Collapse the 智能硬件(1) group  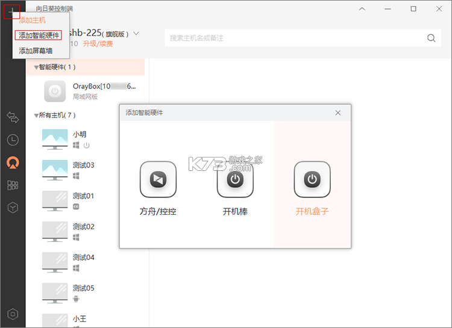(x=36, y=67)
